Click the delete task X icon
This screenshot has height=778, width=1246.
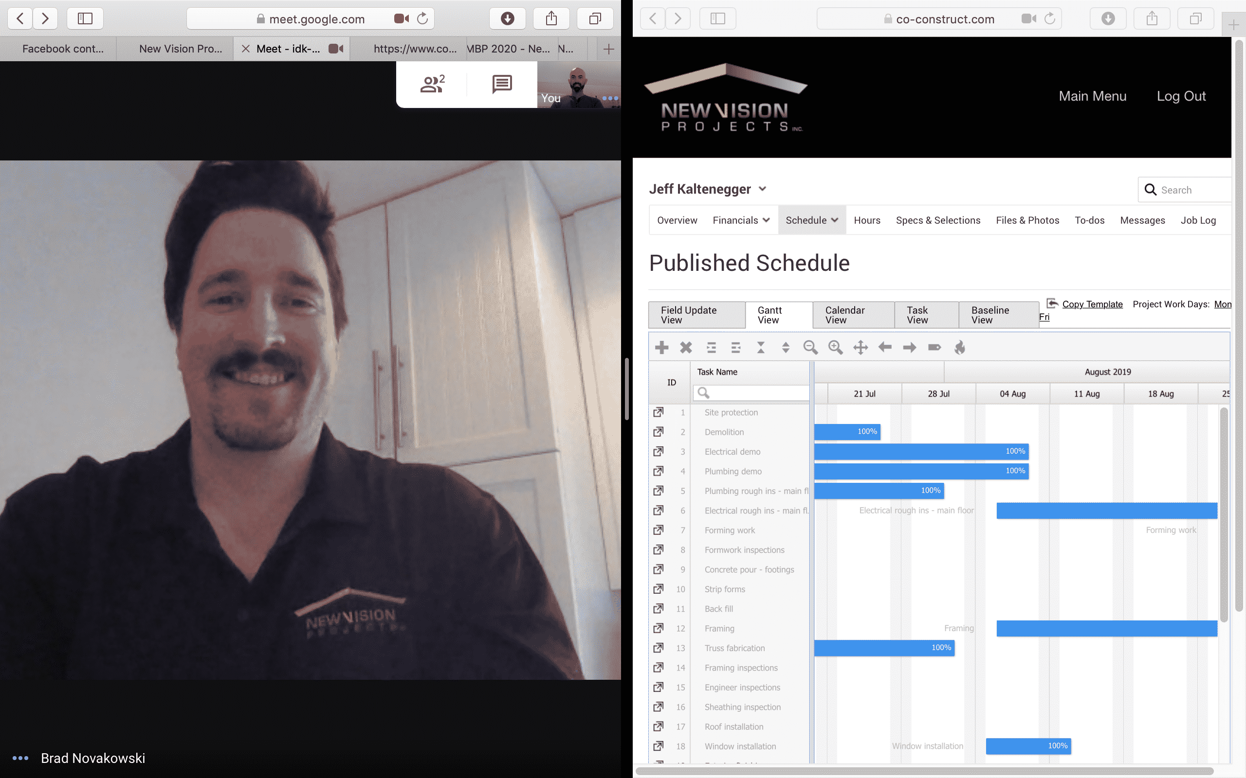[686, 347]
